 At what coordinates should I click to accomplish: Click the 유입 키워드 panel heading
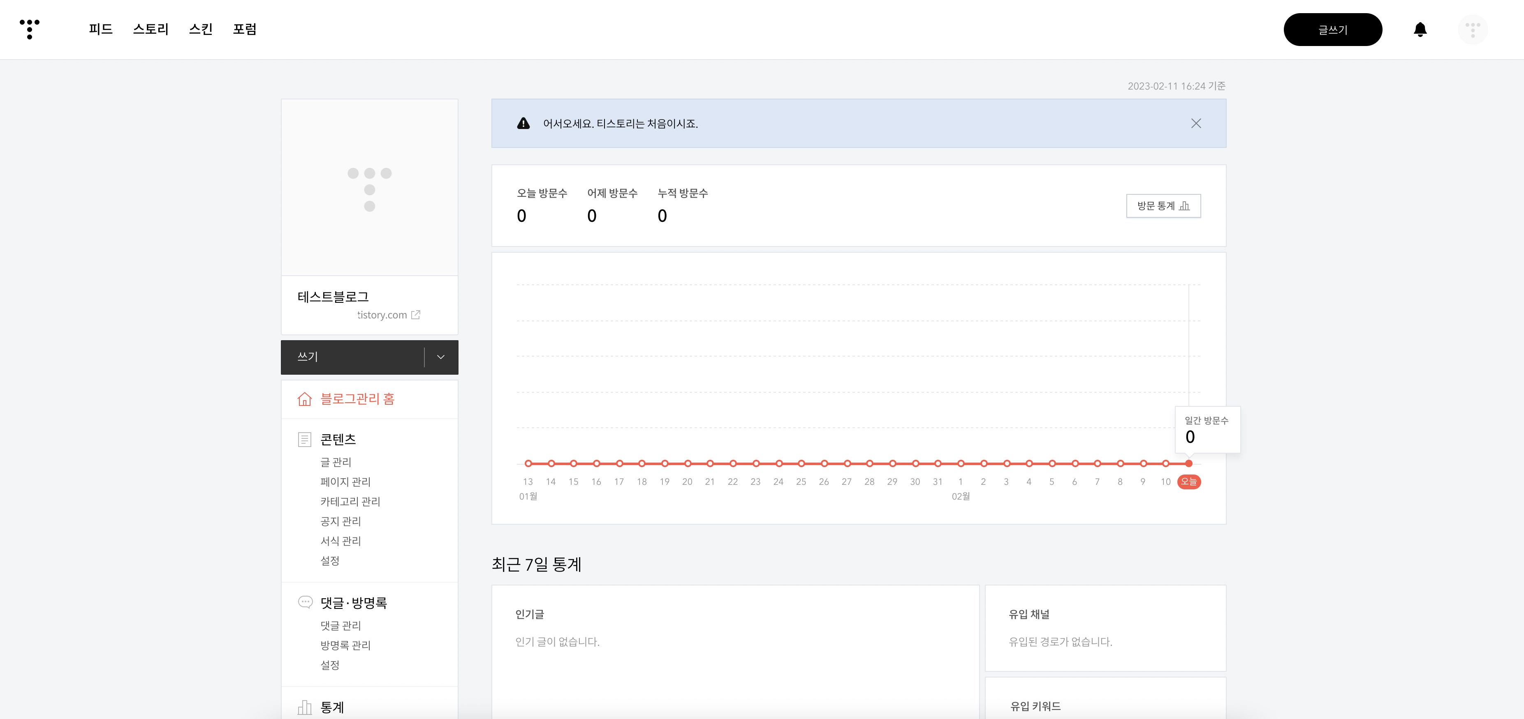click(x=1035, y=706)
